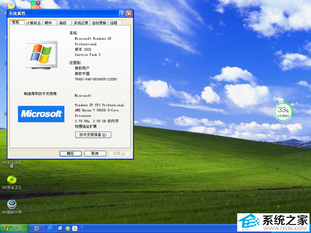Go to the 自动更新 tab
This screenshot has height=233, width=311.
(99, 23)
